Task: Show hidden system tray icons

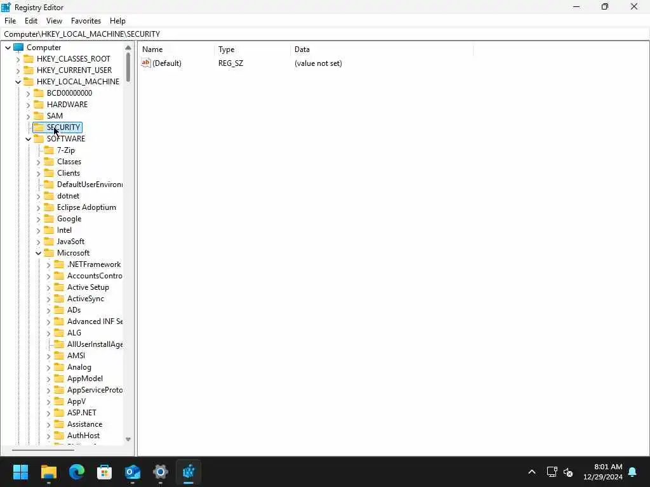Action: 532,472
